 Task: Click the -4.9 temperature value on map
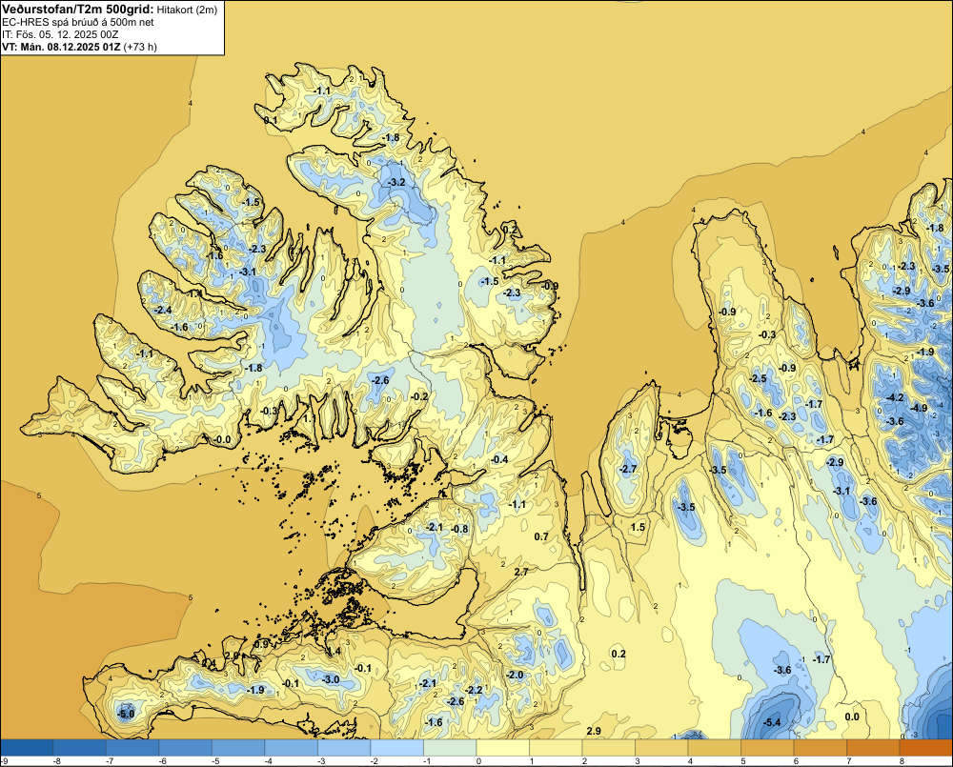pyautogui.click(x=919, y=408)
